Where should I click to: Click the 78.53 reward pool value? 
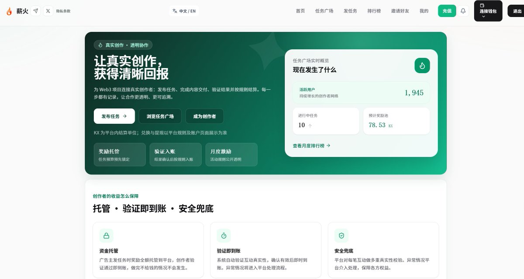tap(377, 125)
